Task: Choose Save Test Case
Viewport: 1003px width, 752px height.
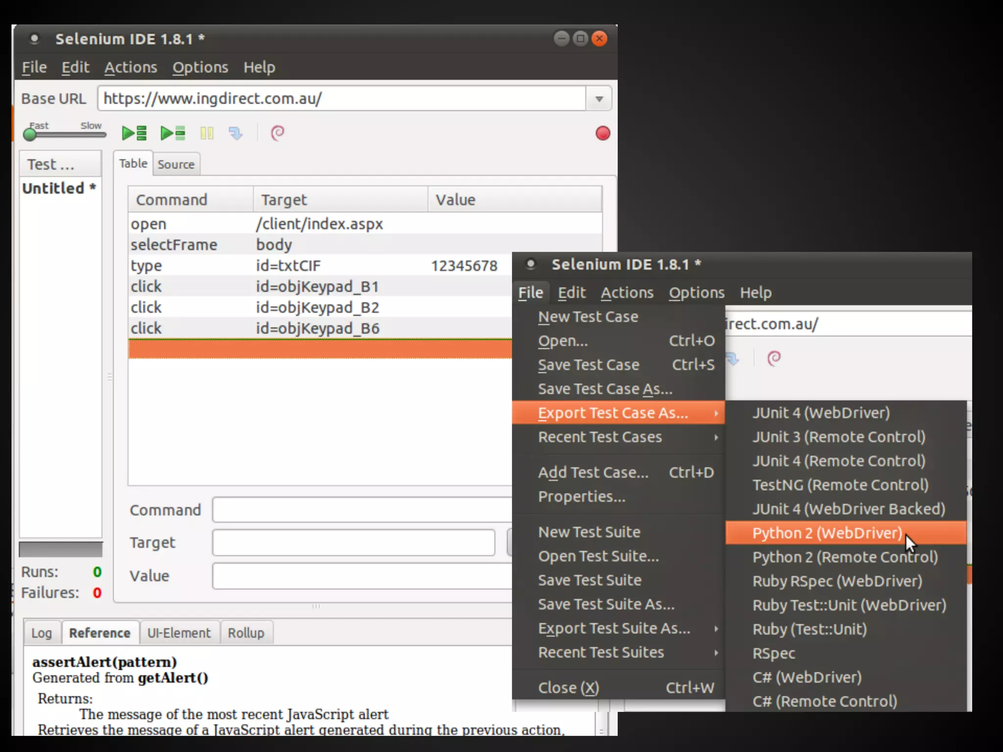Action: pos(619,365)
